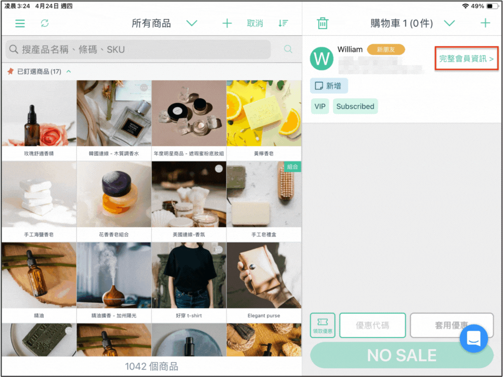503x377 pixels.
Task: Expand the 購物車 1 cart dropdown
Action: point(449,23)
